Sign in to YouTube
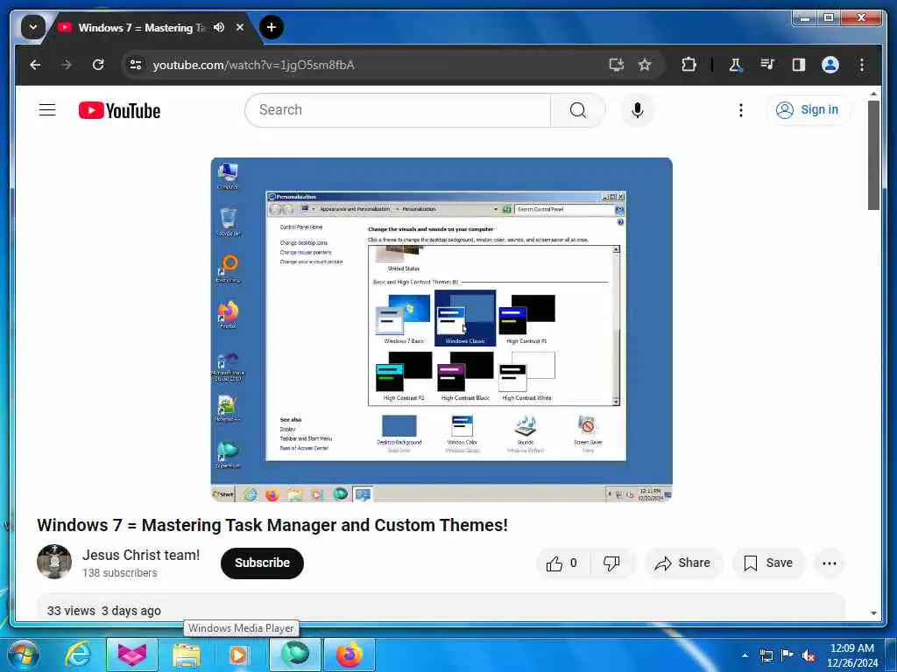The image size is (897, 672). click(x=808, y=109)
